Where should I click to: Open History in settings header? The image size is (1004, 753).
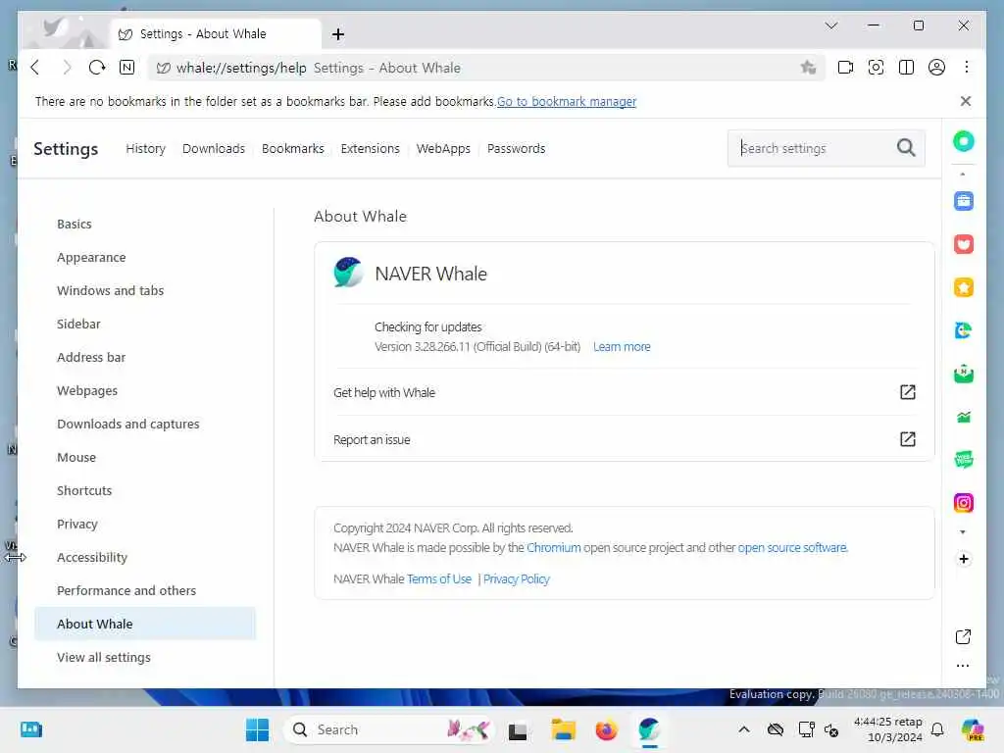point(145,149)
